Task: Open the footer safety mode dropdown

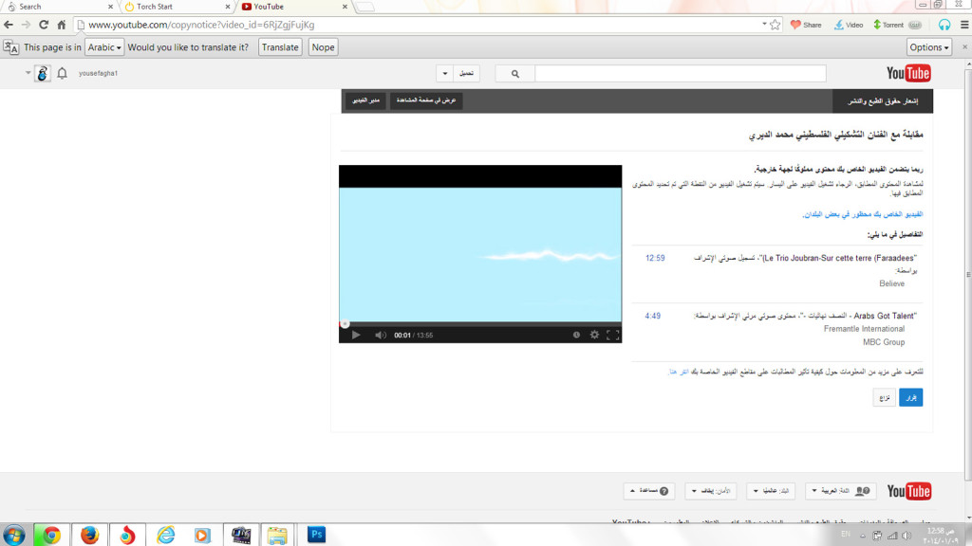Action: [x=711, y=491]
